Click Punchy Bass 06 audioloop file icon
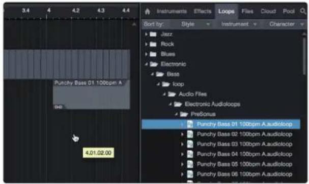This screenshot has height=184, width=309. [190, 174]
